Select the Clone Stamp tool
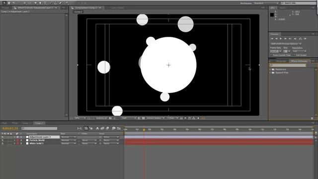This screenshot has width=318, height=179. 56,3
